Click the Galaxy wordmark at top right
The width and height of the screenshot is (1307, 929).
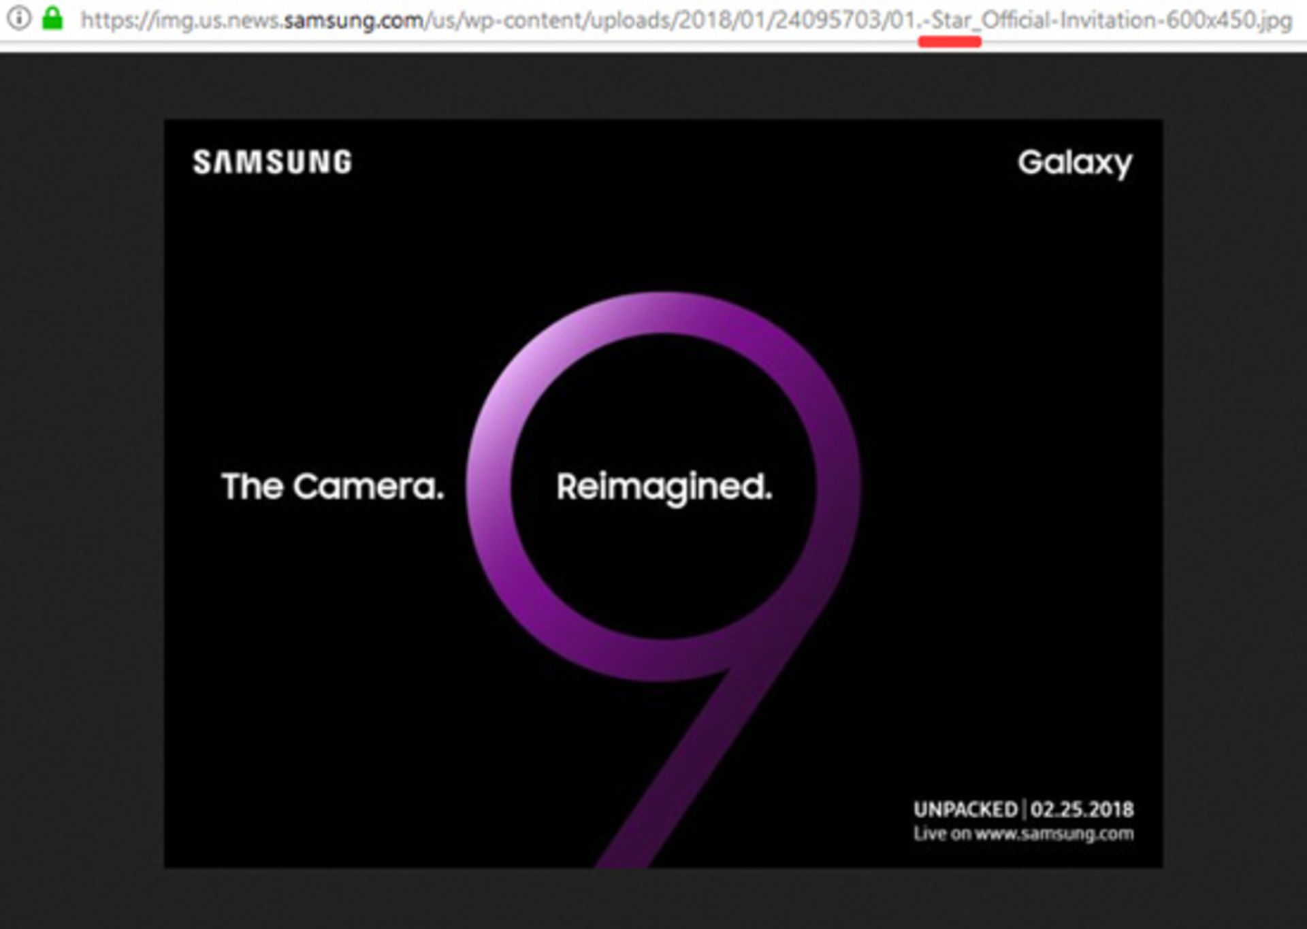(x=1075, y=163)
